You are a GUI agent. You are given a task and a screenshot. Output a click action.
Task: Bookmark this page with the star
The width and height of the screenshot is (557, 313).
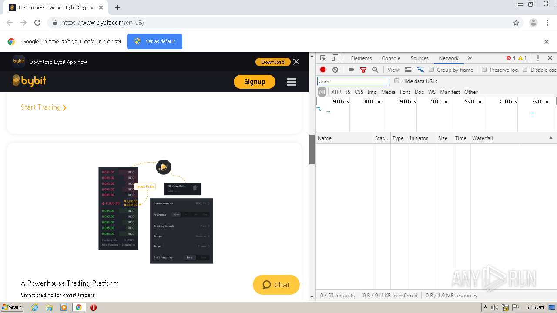tap(516, 23)
